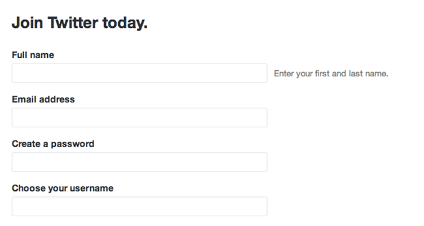Click the word "address" in the label
Image resolution: width=424 pixels, height=226 pixels.
(x=57, y=99)
